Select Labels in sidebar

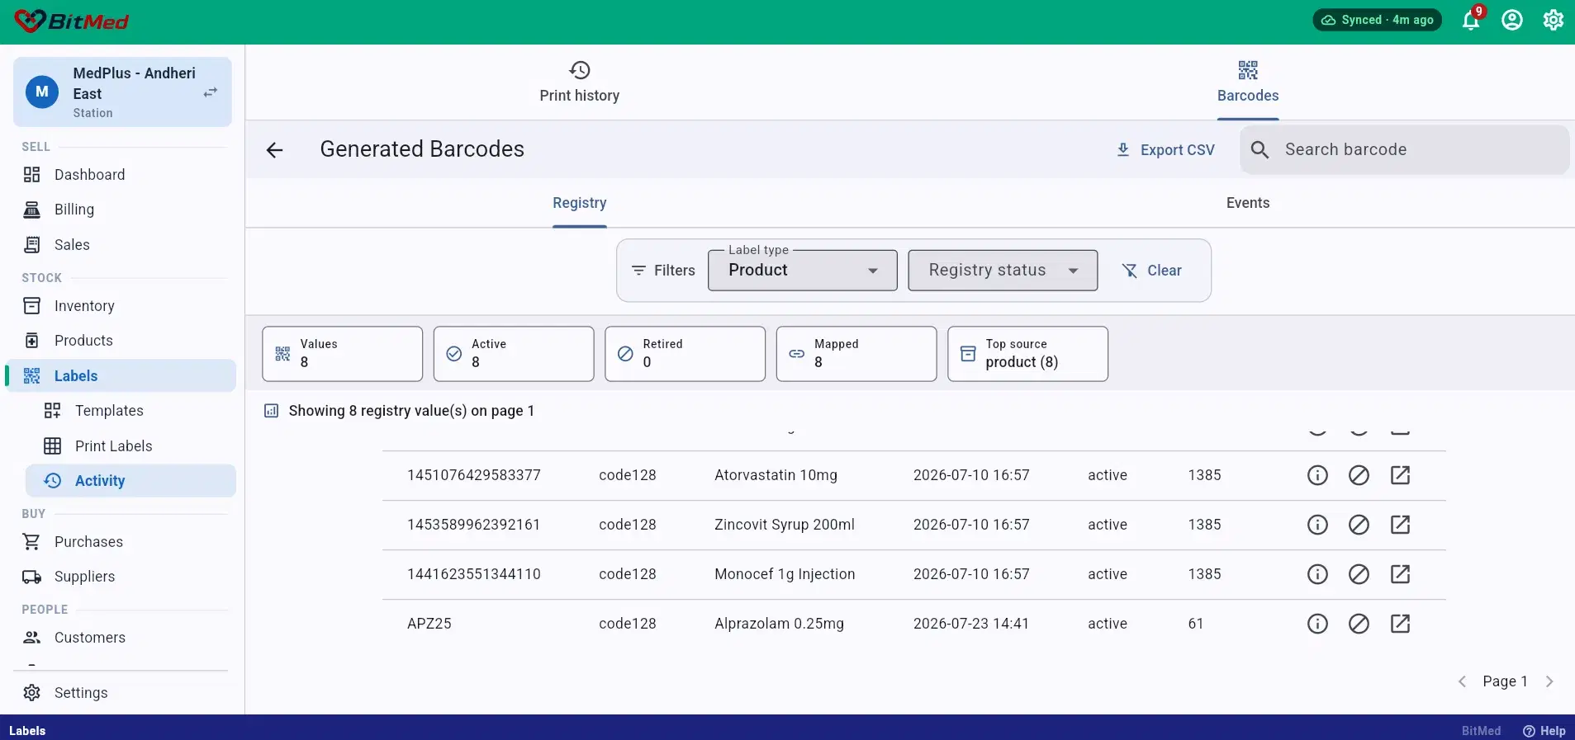(x=122, y=376)
